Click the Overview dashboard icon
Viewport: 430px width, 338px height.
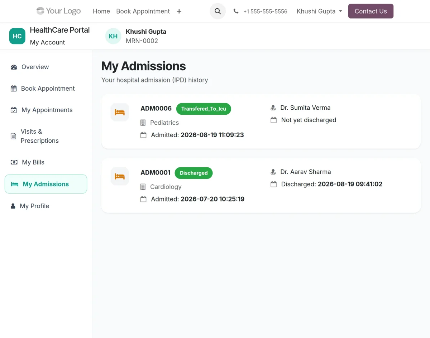point(14,67)
